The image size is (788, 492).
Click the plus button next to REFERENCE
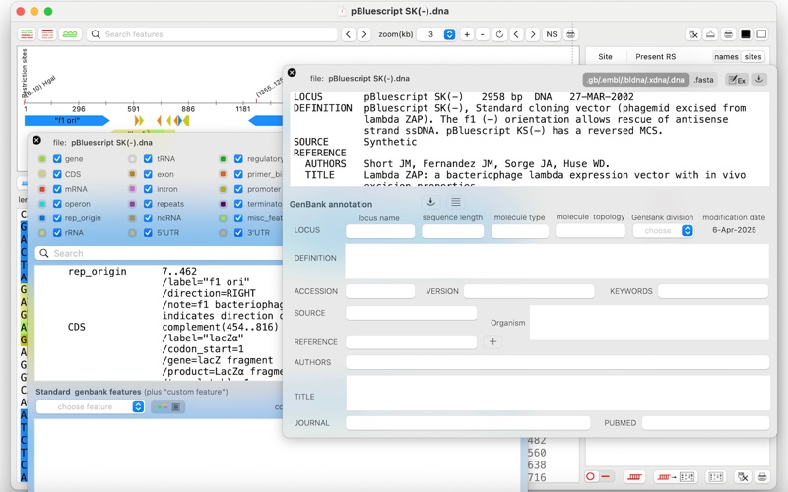tap(493, 341)
